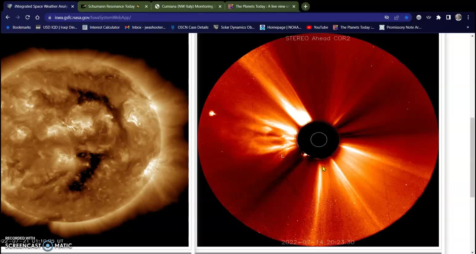Open a new browser tab

point(305,6)
